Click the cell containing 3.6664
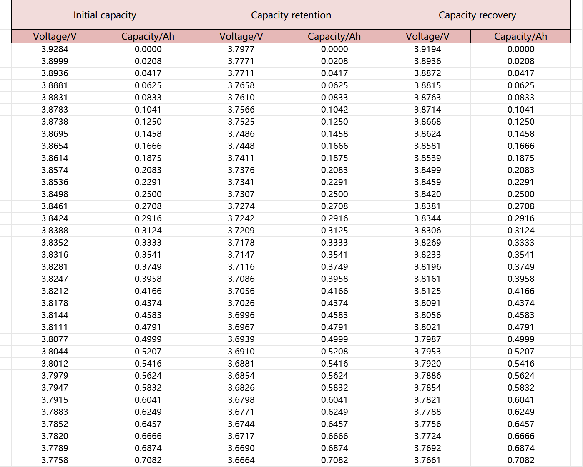This screenshot has height=467, width=583. pyautogui.click(x=241, y=460)
